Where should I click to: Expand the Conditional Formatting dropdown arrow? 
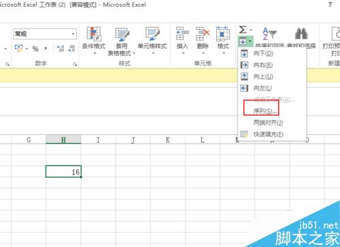point(95,54)
